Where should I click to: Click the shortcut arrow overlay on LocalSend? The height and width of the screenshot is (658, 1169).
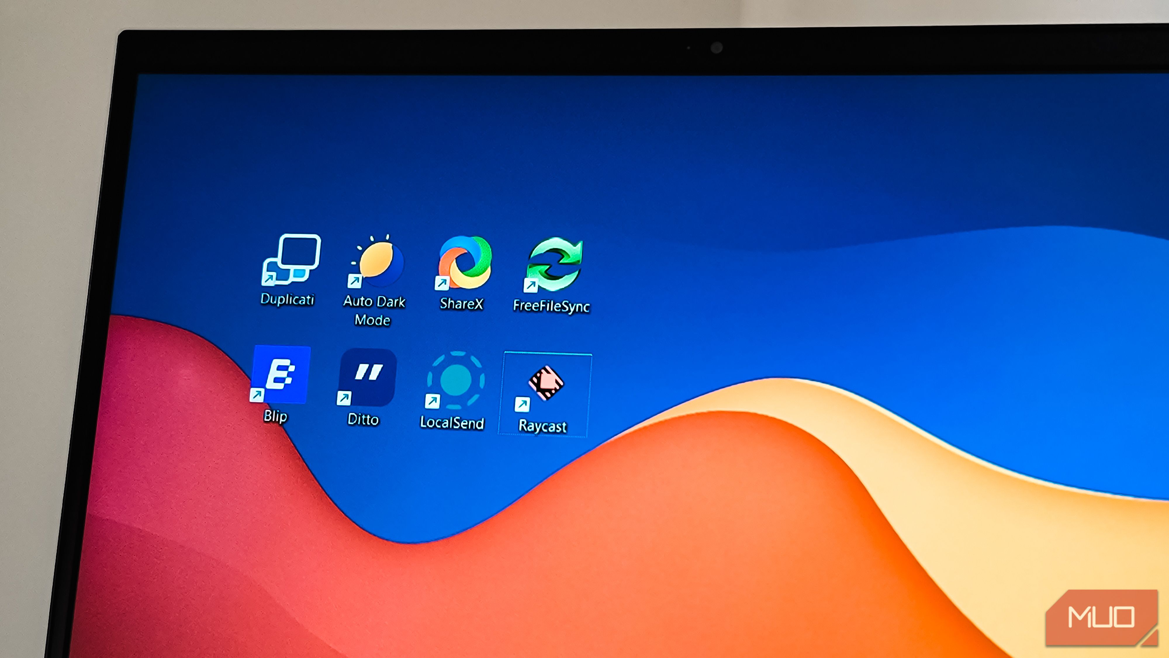(x=432, y=401)
